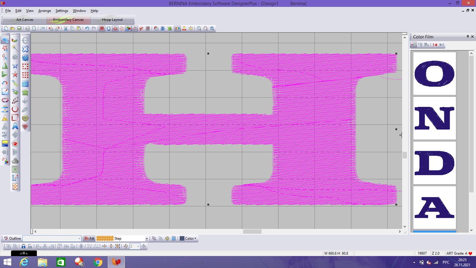Screen dimensions: 476x268
Task: Select the letter O thumbnail in Color Film
Action: (434, 73)
